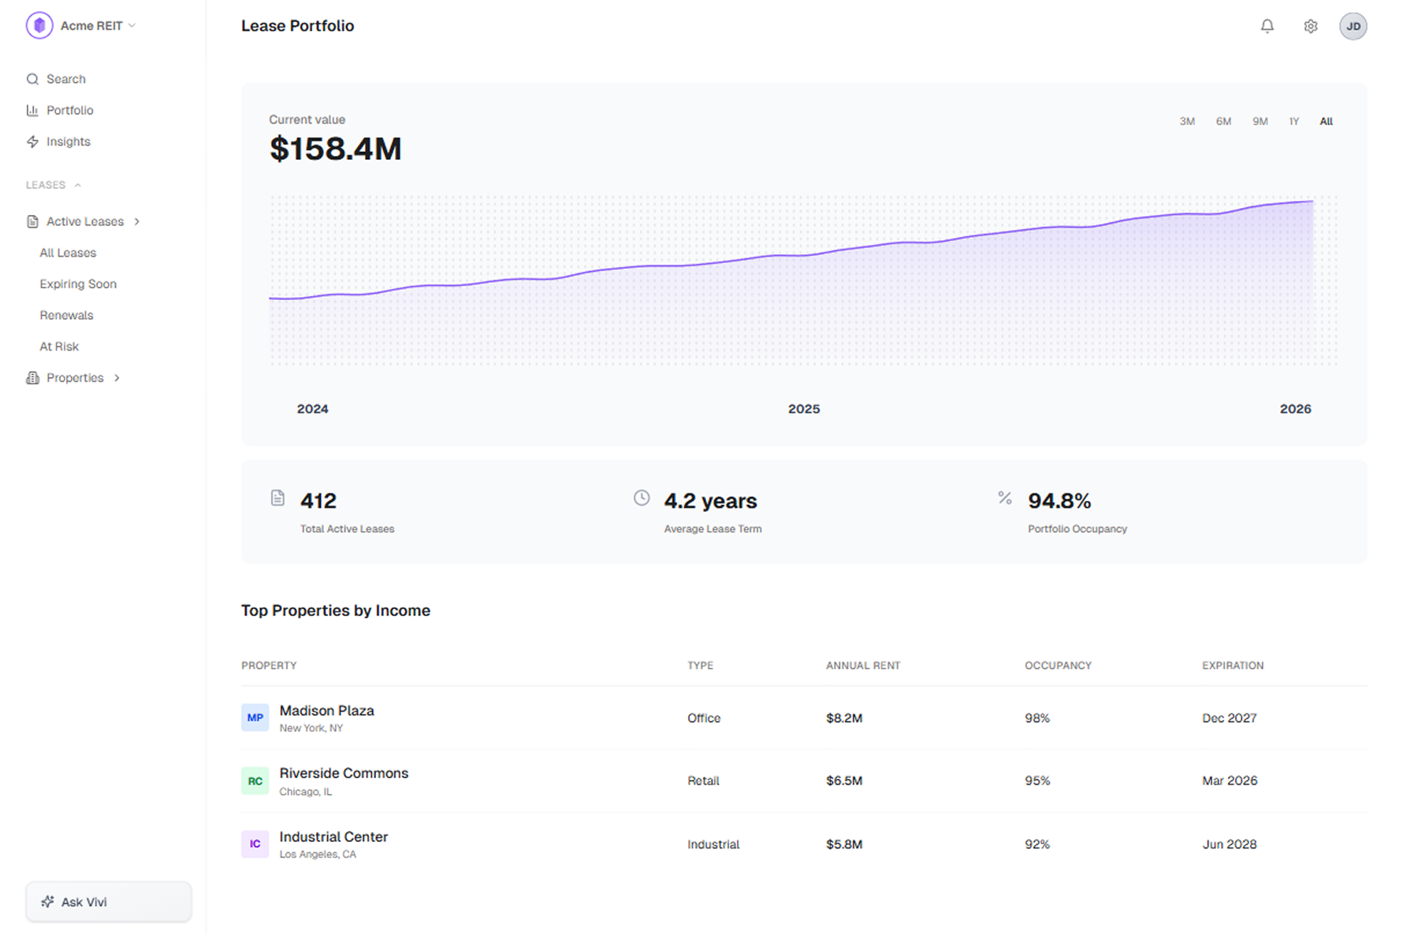Click the Ask Vivi sparkle icon
1414x935 pixels.
pos(48,901)
